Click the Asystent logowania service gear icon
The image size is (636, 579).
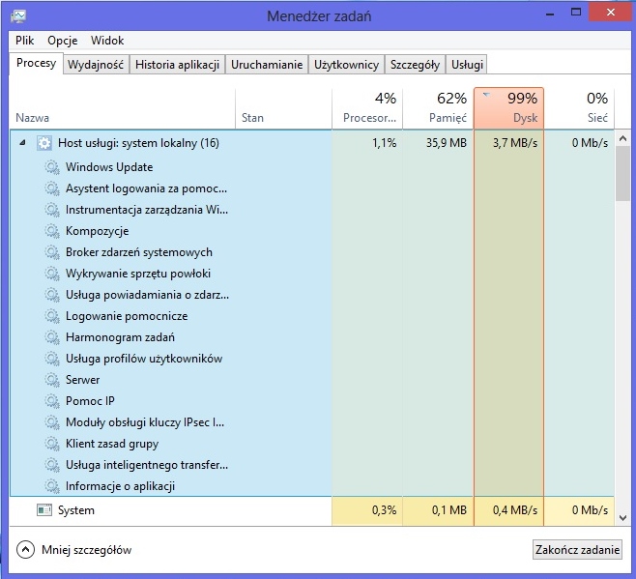(52, 188)
